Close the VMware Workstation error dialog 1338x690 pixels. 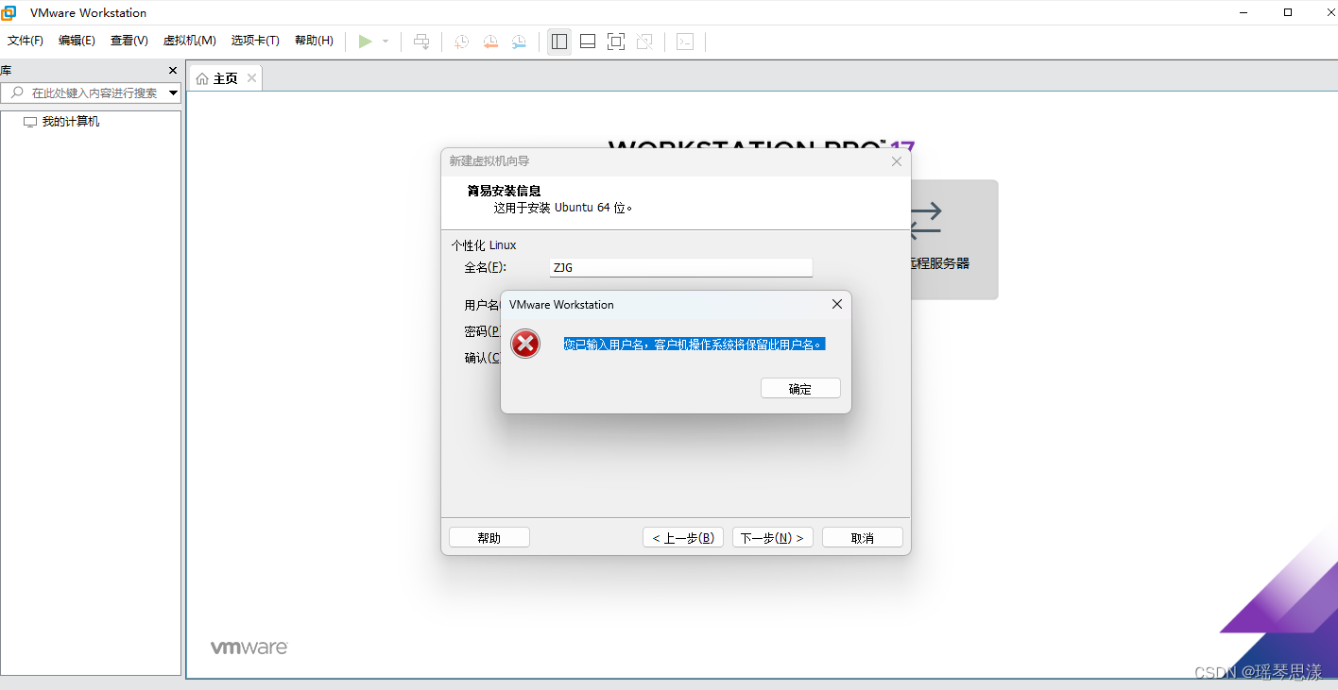(836, 304)
